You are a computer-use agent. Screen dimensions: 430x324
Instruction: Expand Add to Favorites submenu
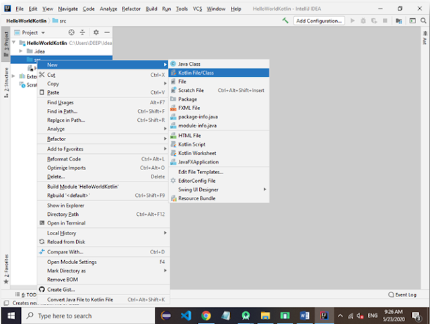(x=103, y=149)
